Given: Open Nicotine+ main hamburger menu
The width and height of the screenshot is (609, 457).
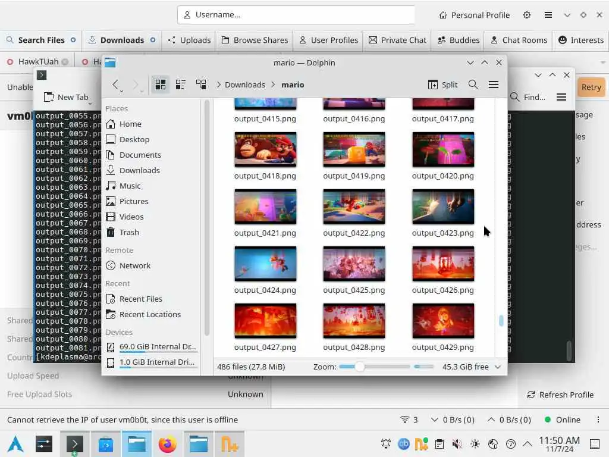Looking at the screenshot, I should pyautogui.click(x=548, y=15).
